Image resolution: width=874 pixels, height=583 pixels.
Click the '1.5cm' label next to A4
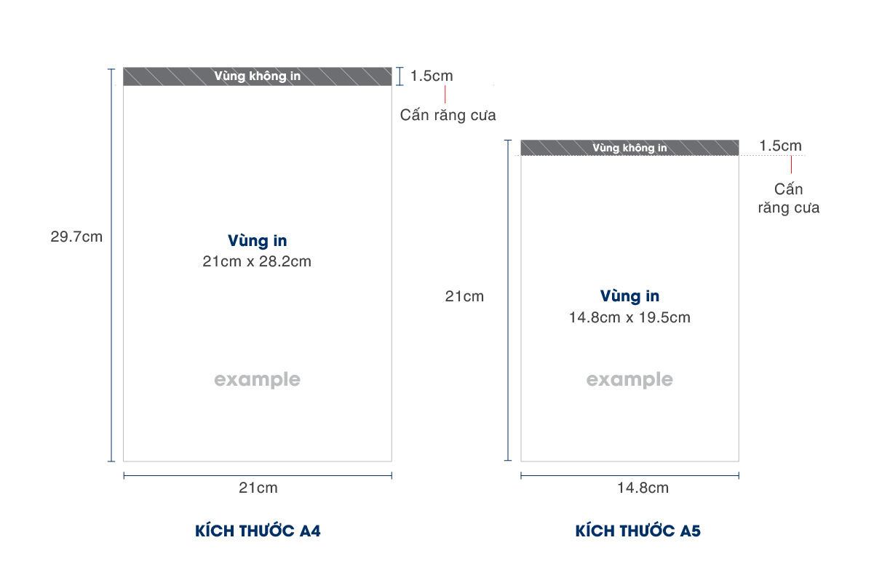pos(432,76)
